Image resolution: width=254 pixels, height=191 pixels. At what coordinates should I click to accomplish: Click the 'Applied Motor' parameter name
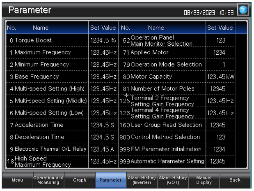(149, 52)
